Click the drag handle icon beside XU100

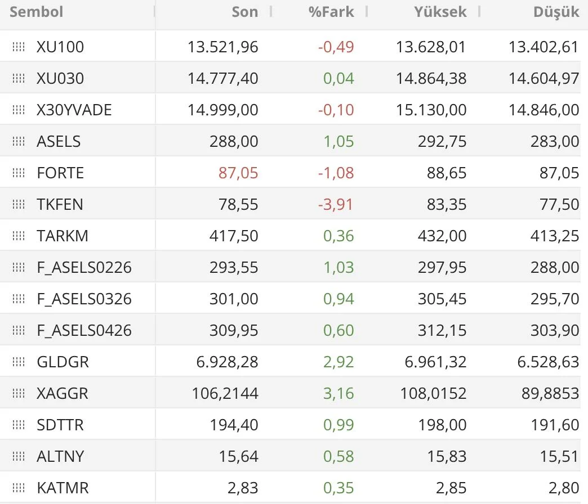coord(19,47)
